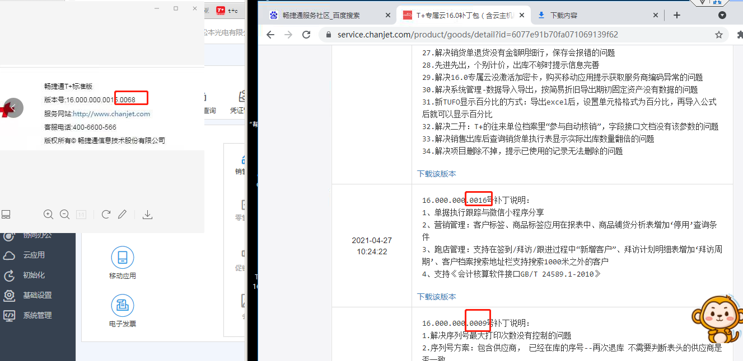
Task: Open the thumbnail gallery view icon
Action: coord(6,214)
